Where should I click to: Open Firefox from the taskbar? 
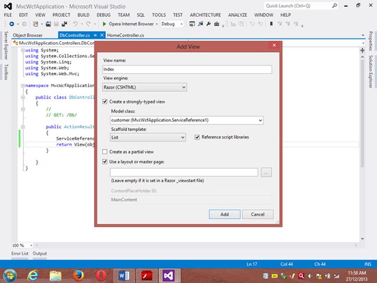pos(77,273)
